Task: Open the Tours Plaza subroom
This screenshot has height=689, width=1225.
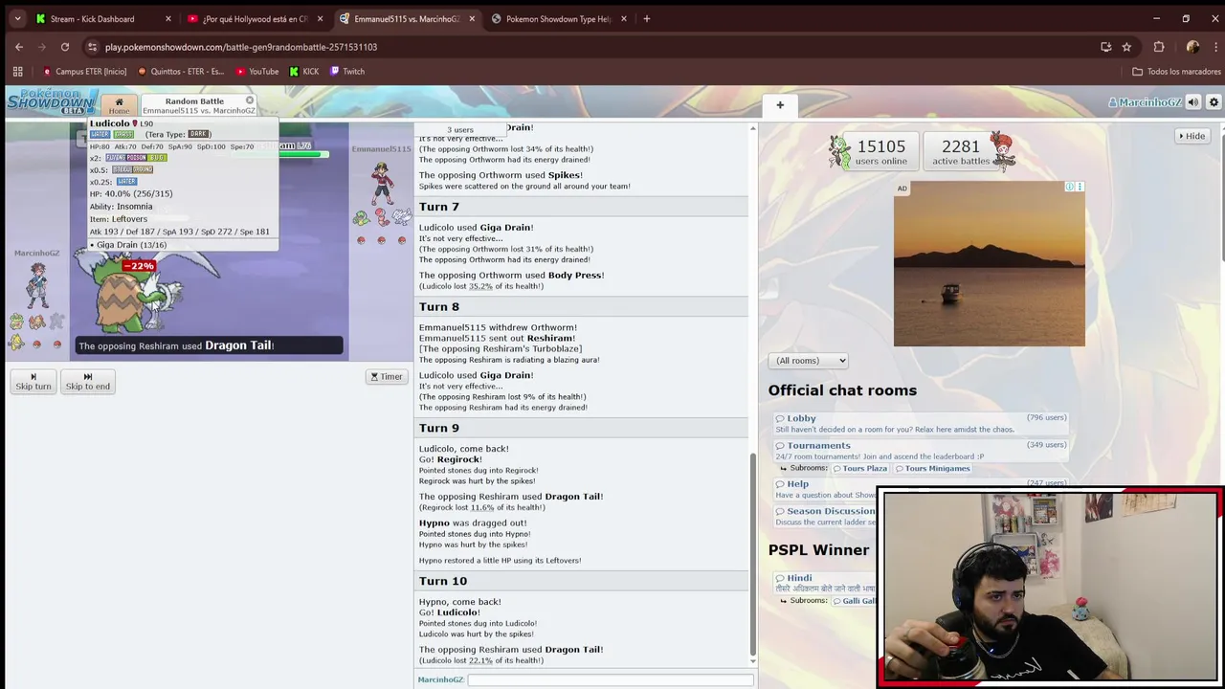Action: tap(859, 468)
